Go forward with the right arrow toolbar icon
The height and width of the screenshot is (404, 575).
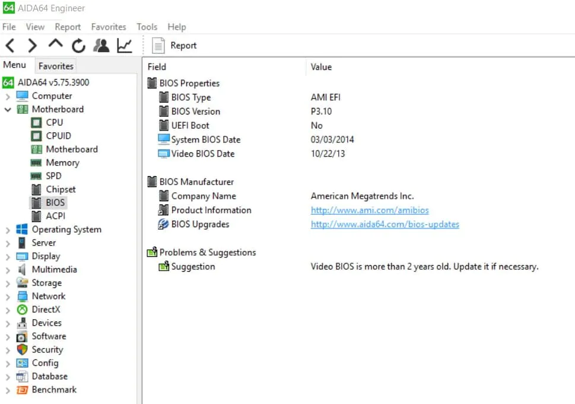click(x=32, y=46)
